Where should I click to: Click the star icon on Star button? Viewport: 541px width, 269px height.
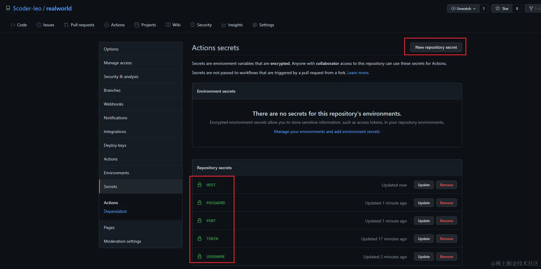click(498, 8)
